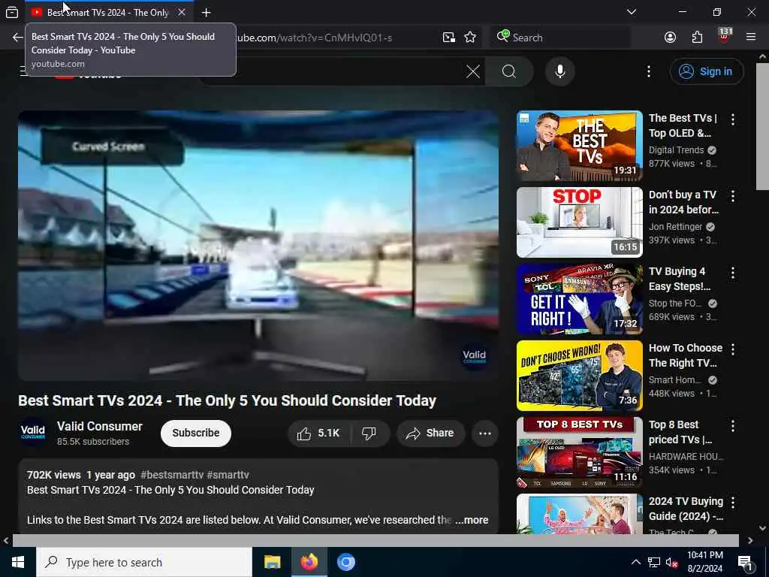Click the #bestsmarttv hashtag
Screen dimensions: 769x577
[172, 475]
